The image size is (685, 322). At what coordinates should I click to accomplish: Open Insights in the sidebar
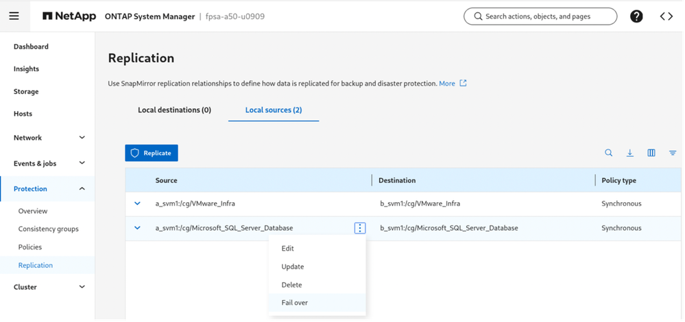click(26, 69)
